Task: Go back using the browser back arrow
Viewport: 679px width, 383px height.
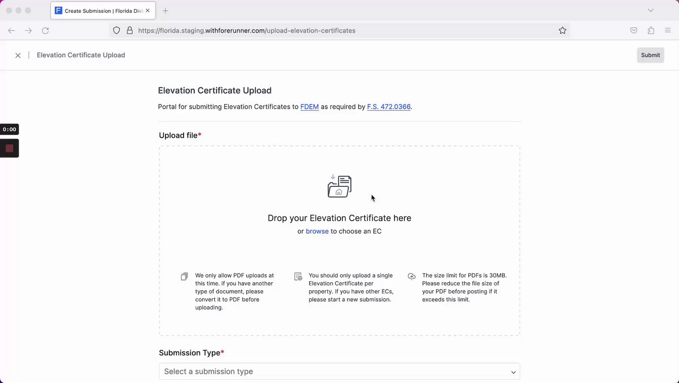Action: [x=11, y=31]
